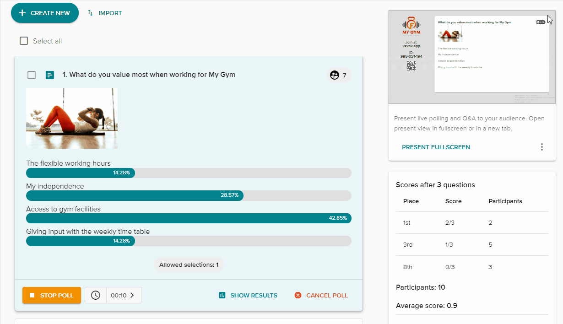The image size is (563, 324).
Task: Open Present Fullscreen view
Action: tap(436, 147)
